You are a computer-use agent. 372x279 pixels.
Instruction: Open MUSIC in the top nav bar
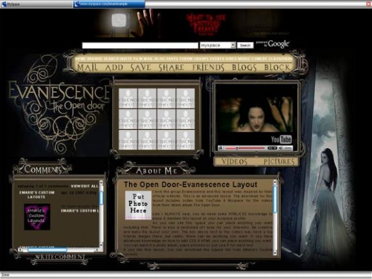244,58
